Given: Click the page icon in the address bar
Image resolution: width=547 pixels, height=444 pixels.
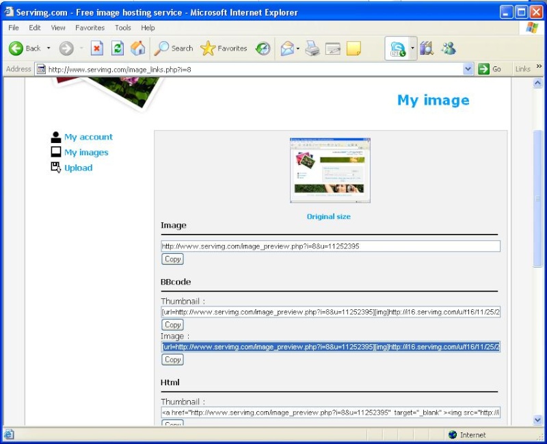Looking at the screenshot, I should point(41,69).
